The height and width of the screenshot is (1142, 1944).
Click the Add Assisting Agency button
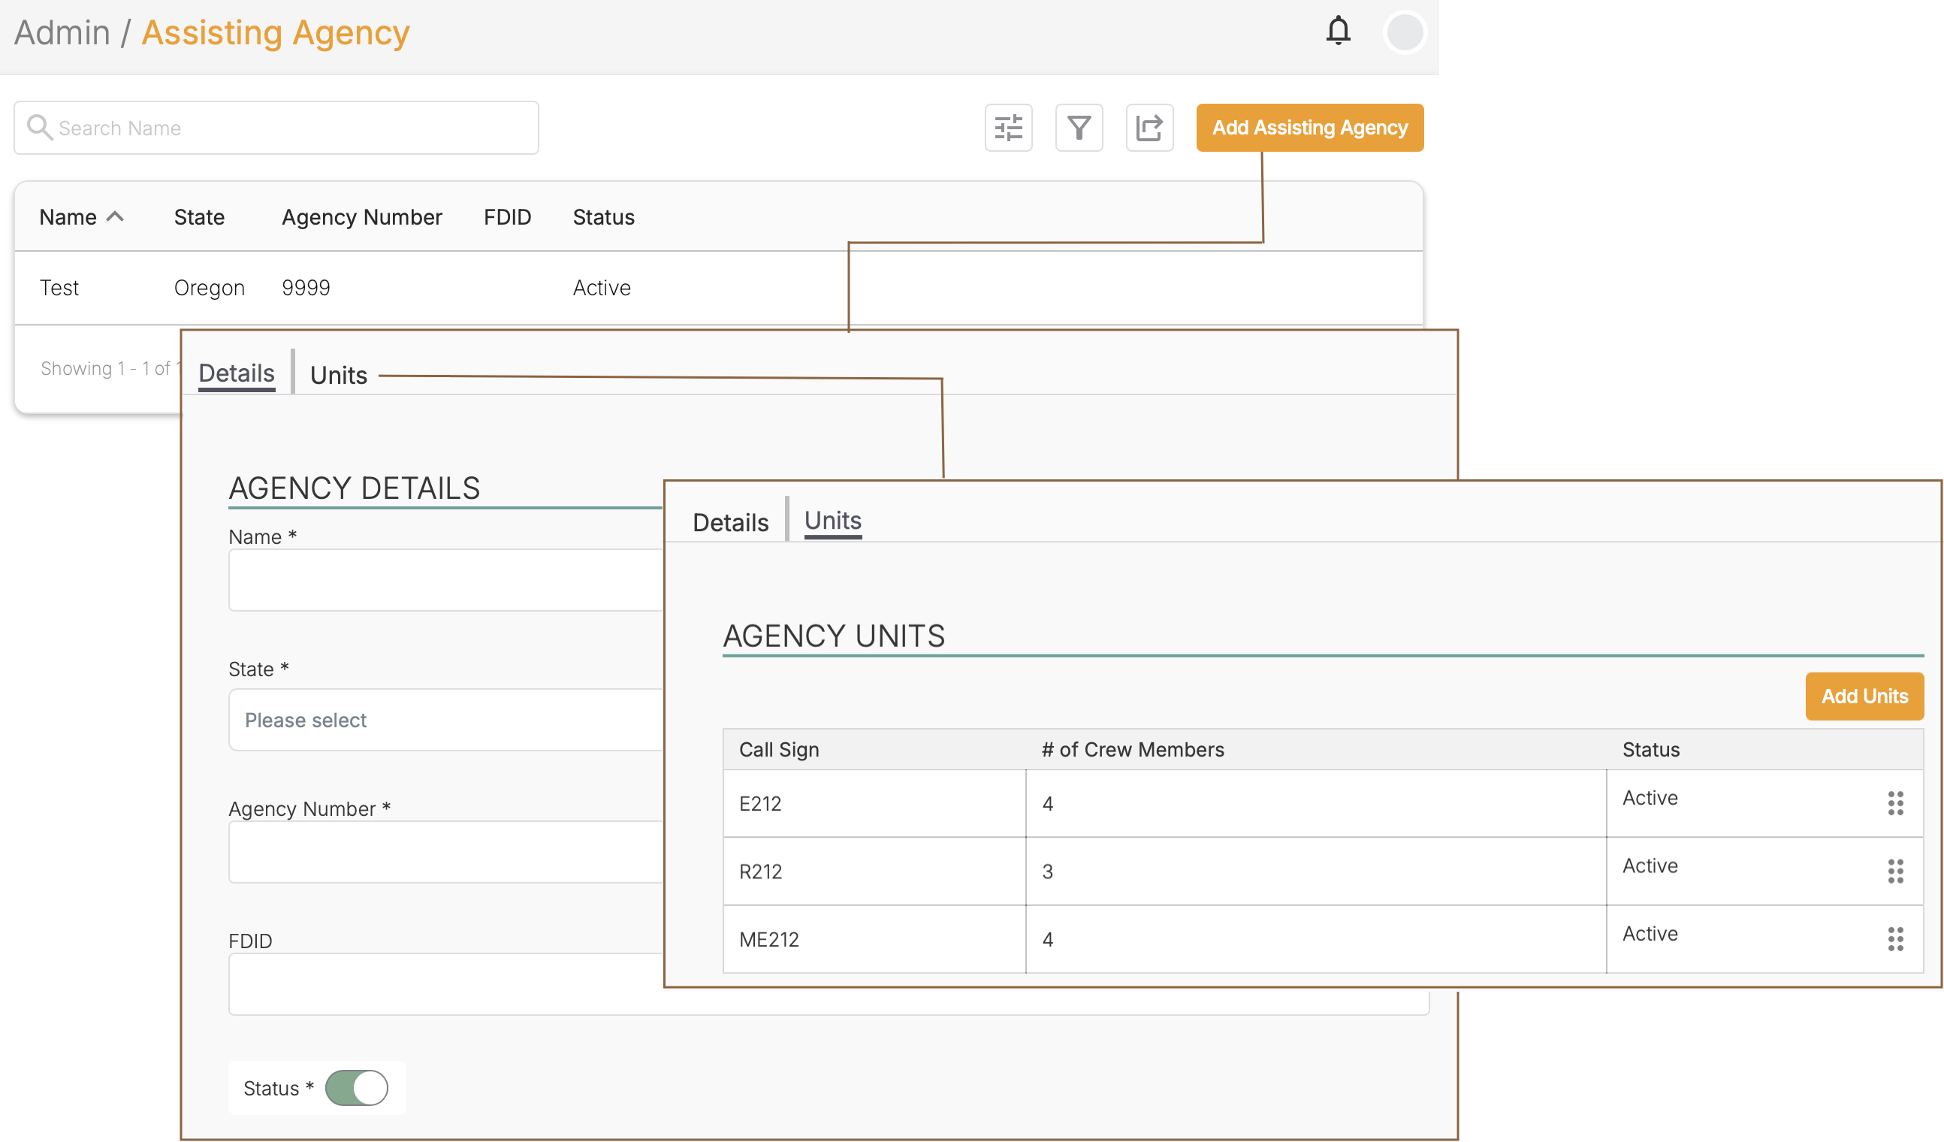tap(1309, 127)
